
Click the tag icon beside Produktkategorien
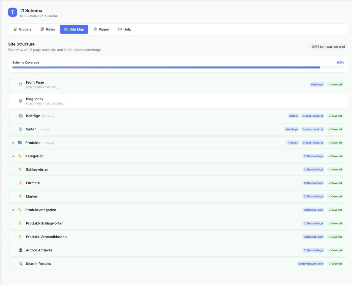click(20, 210)
